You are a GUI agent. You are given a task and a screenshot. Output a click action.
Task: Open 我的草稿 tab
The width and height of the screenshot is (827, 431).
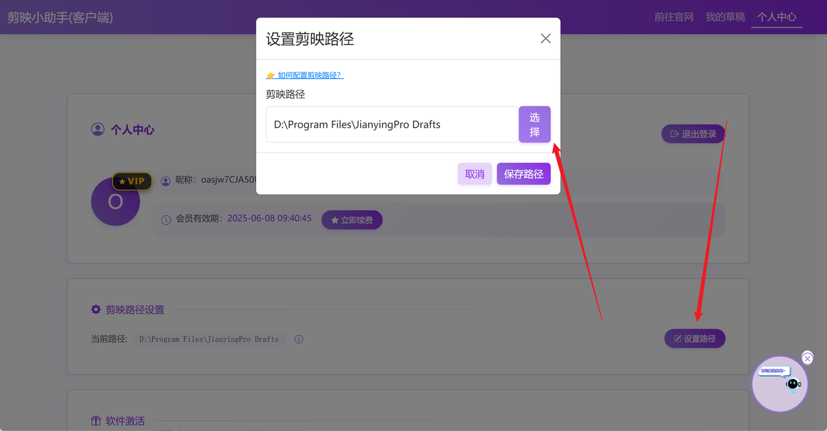[726, 17]
